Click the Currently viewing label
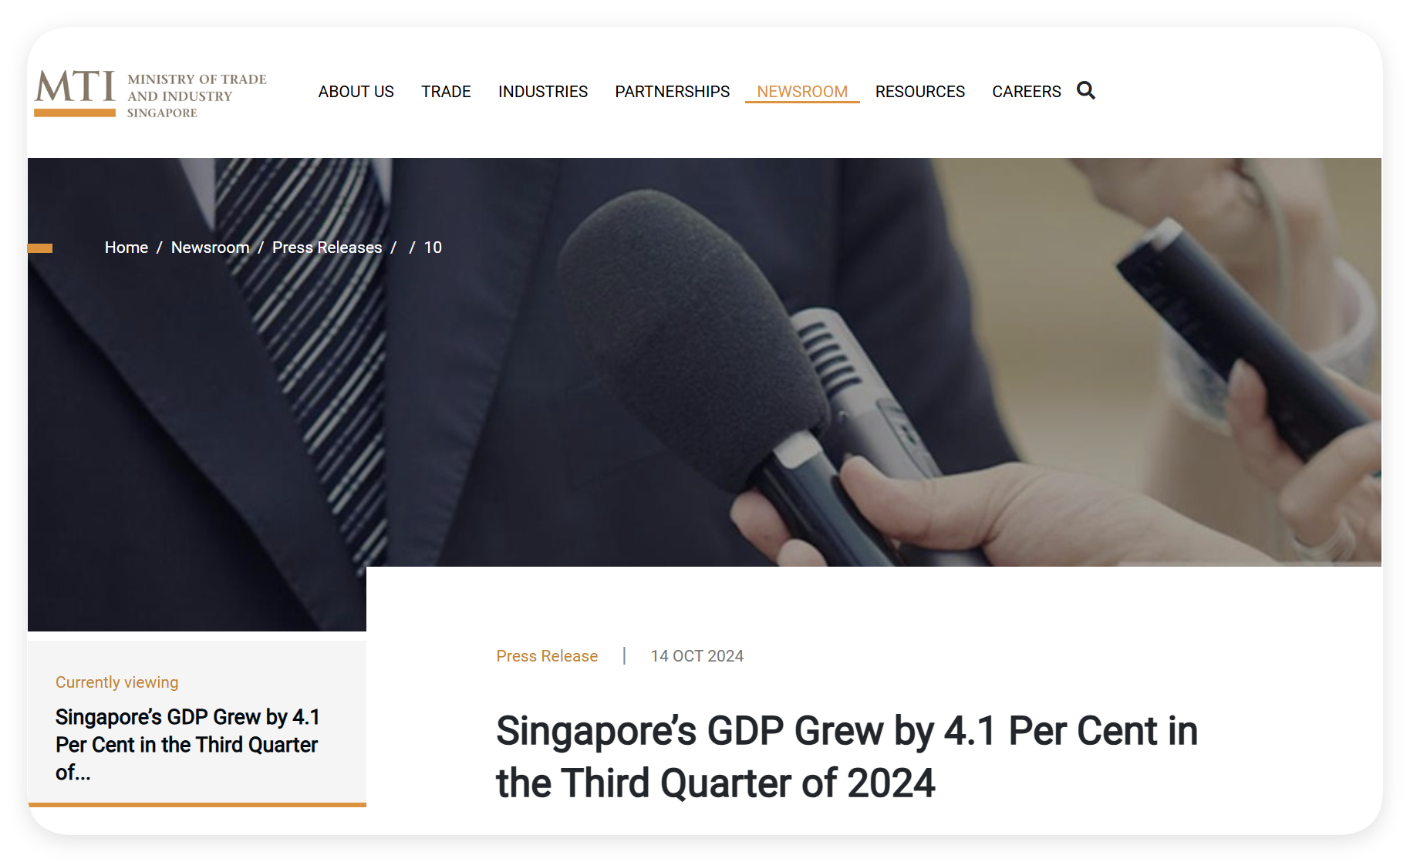Image resolution: width=1410 pixels, height=862 pixels. pyautogui.click(x=116, y=682)
